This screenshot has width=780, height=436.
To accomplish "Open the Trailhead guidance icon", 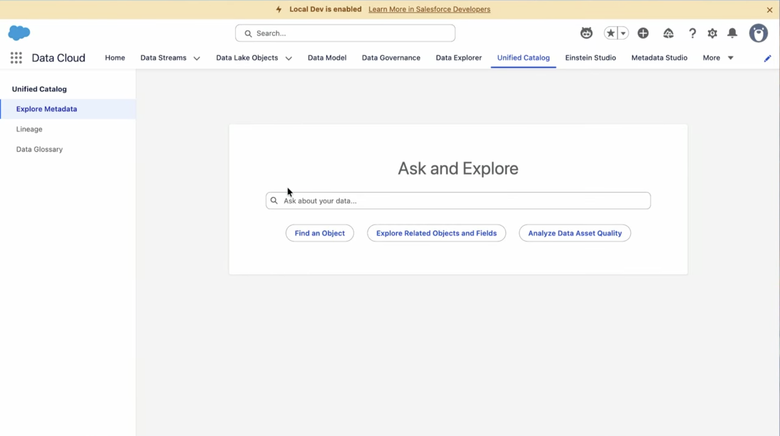I will [x=668, y=33].
